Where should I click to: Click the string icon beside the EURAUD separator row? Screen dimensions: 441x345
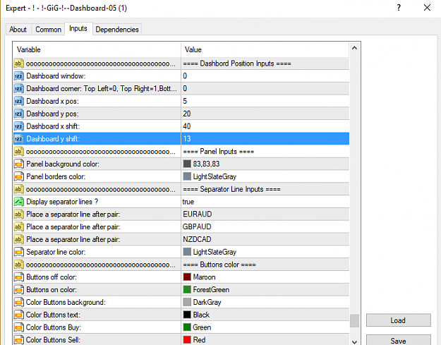click(x=18, y=214)
